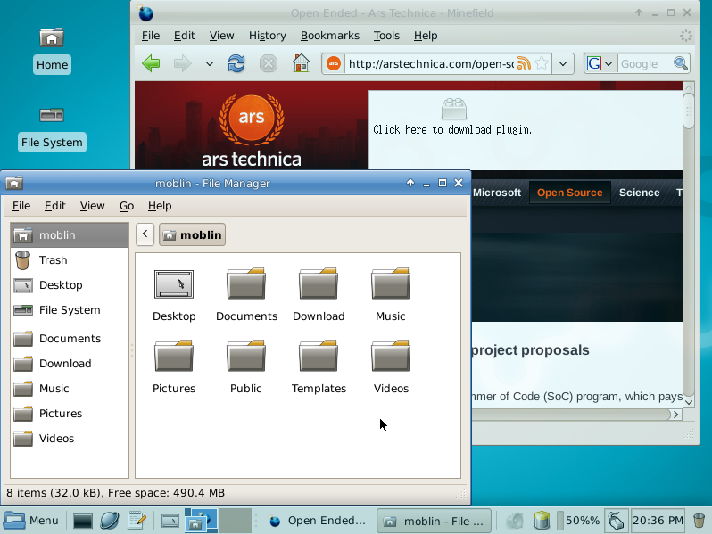Open the browser File menu
This screenshot has width=712, height=534.
pyautogui.click(x=150, y=36)
